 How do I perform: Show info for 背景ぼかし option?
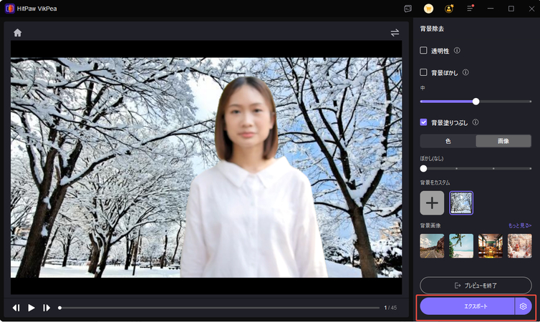466,72
